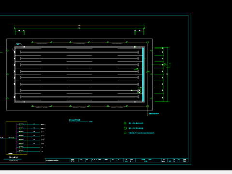Viewport: 232px width, 174px height.
Task: Select the top-middle green curved arc above pool
Action: 79,43
